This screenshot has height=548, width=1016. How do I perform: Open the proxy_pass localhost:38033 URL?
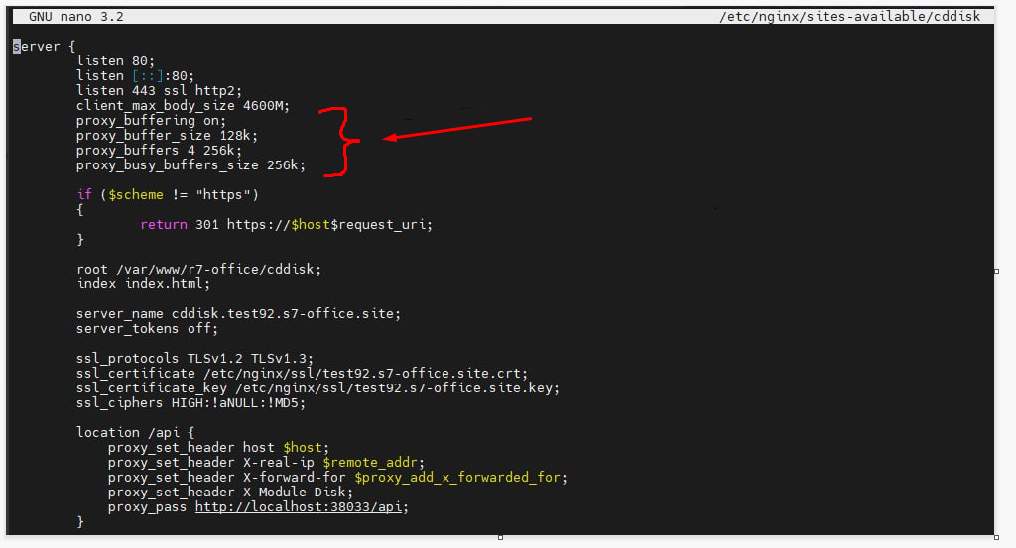pos(301,506)
